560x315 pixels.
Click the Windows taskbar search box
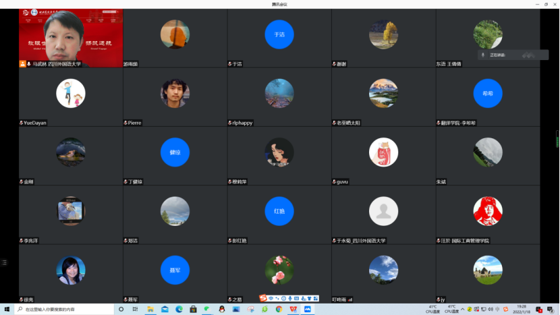(64, 310)
